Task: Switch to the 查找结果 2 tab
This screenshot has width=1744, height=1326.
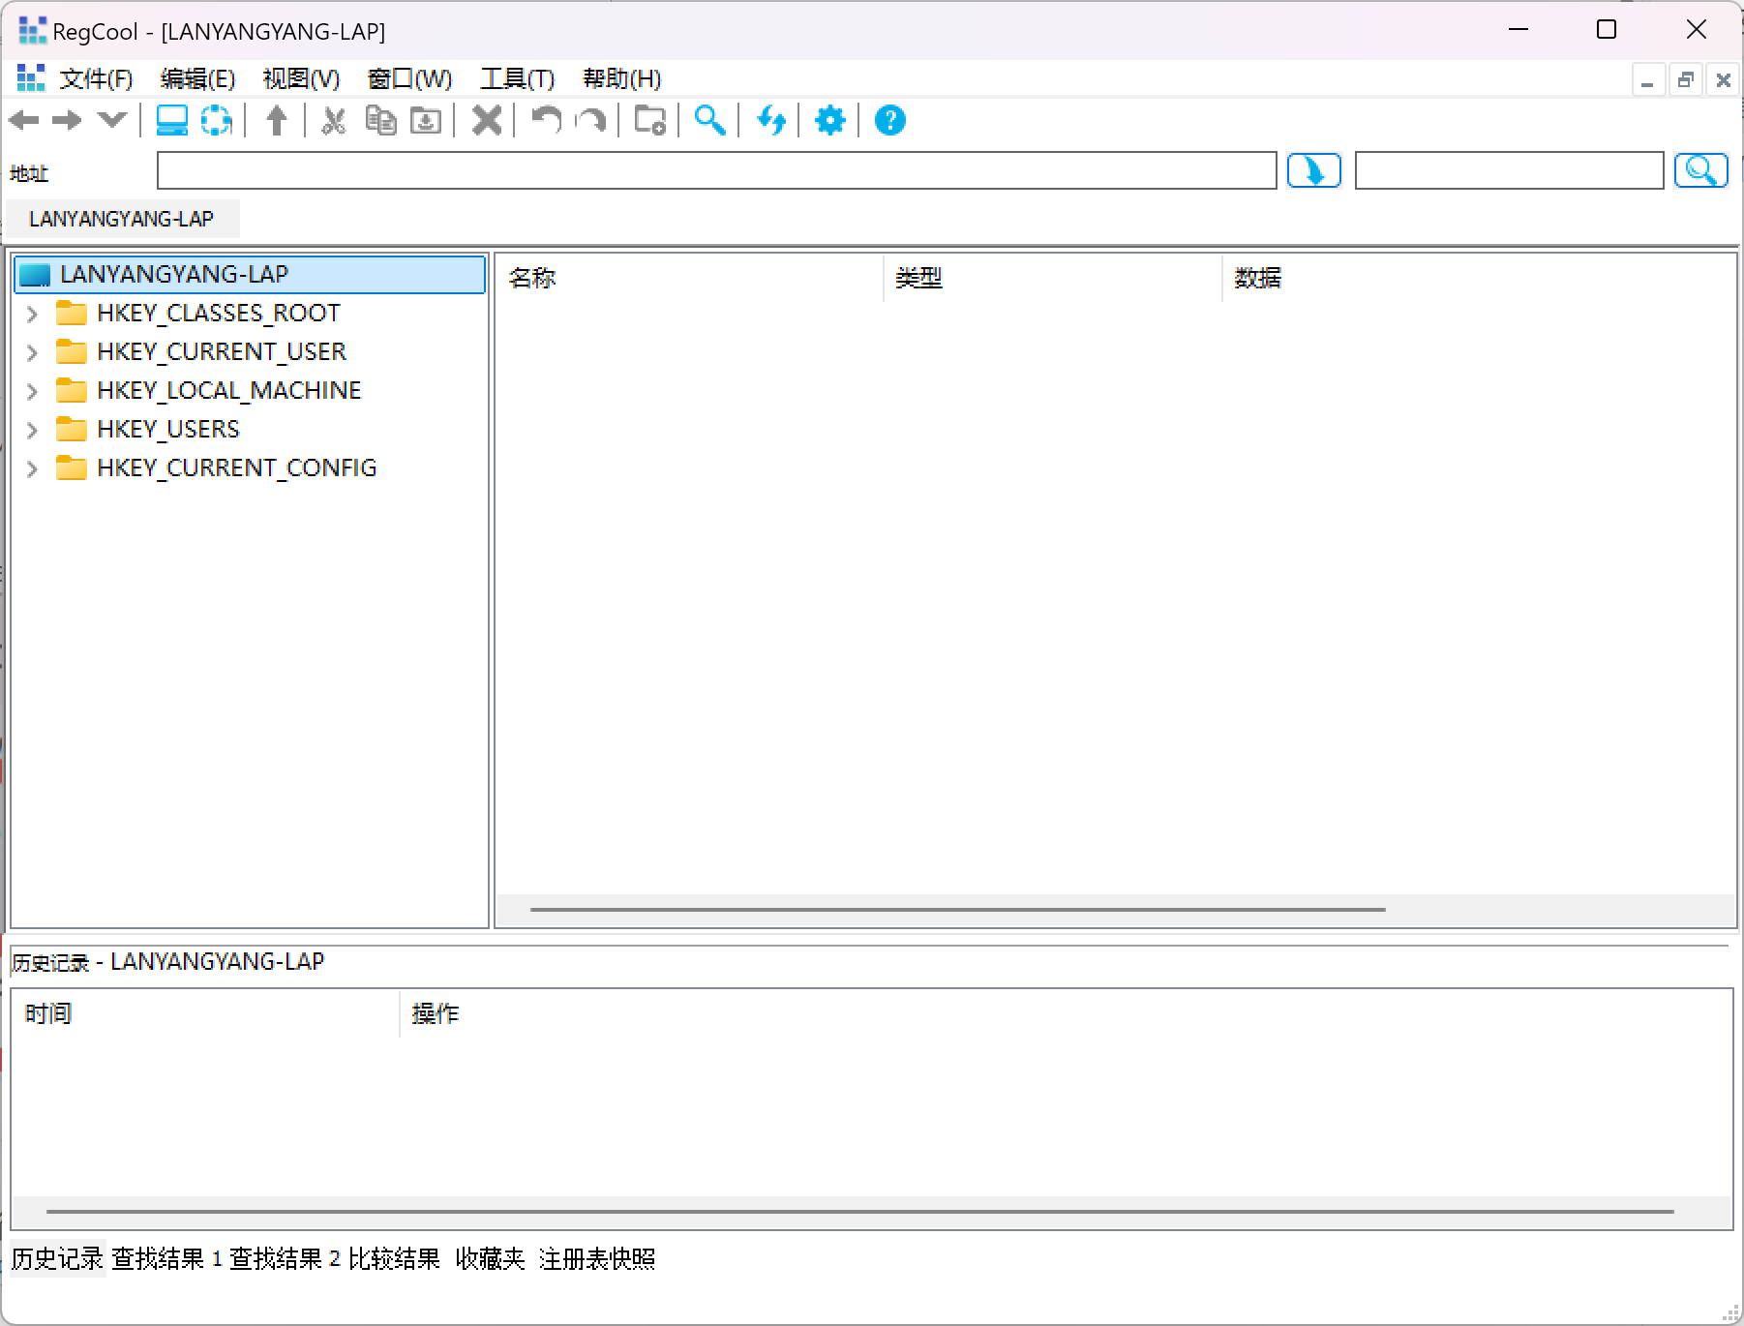Action: click(x=285, y=1258)
